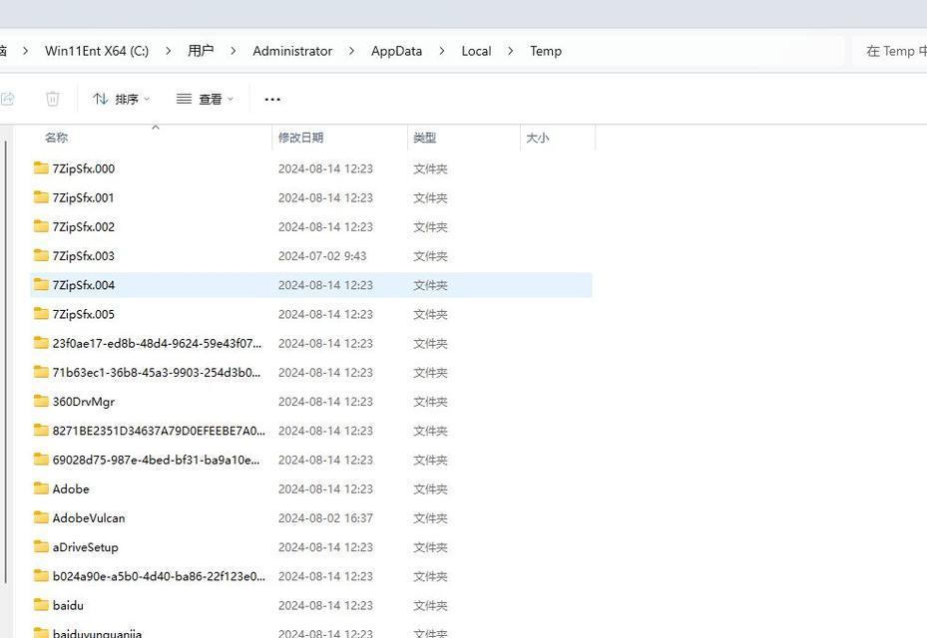Expand chevron after Administrator breadcrumb
This screenshot has height=638, width=927.
[x=352, y=52]
